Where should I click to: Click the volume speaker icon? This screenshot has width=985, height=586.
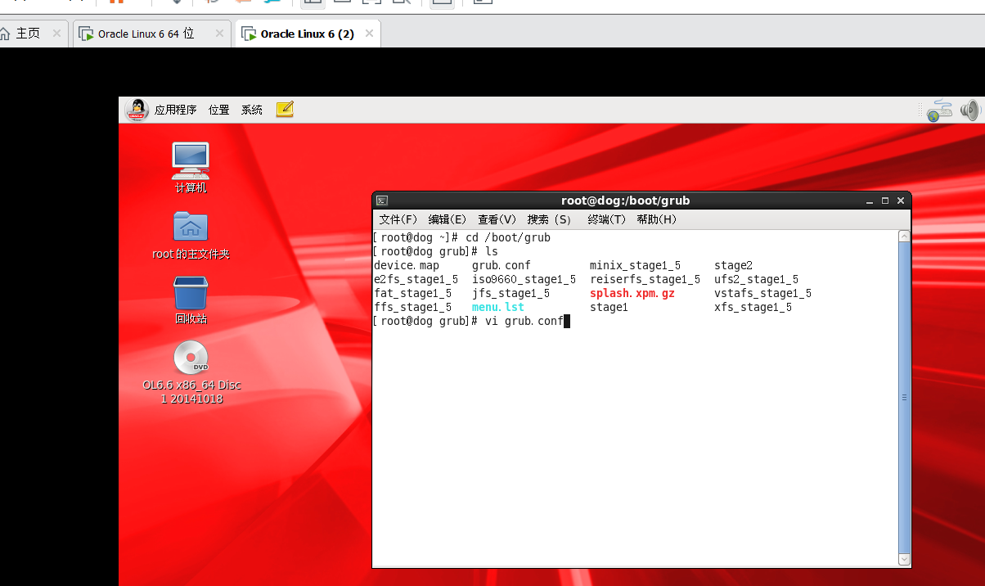coord(969,110)
